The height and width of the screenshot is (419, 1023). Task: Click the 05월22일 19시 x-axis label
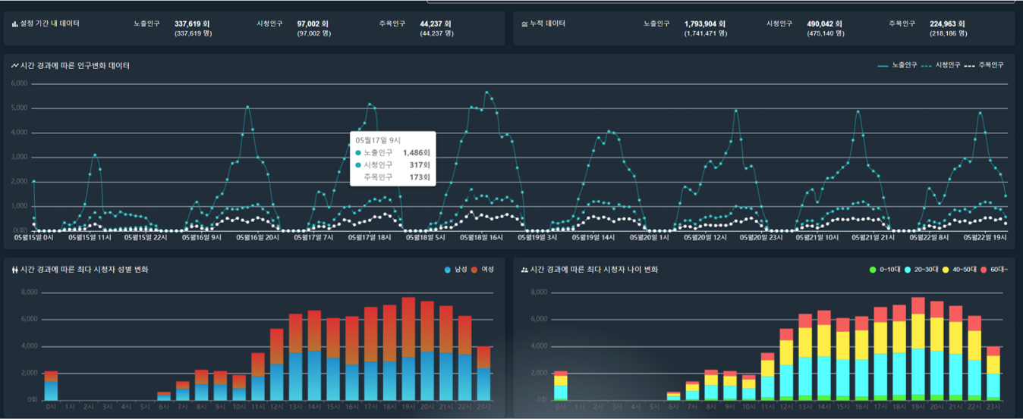tap(985, 237)
